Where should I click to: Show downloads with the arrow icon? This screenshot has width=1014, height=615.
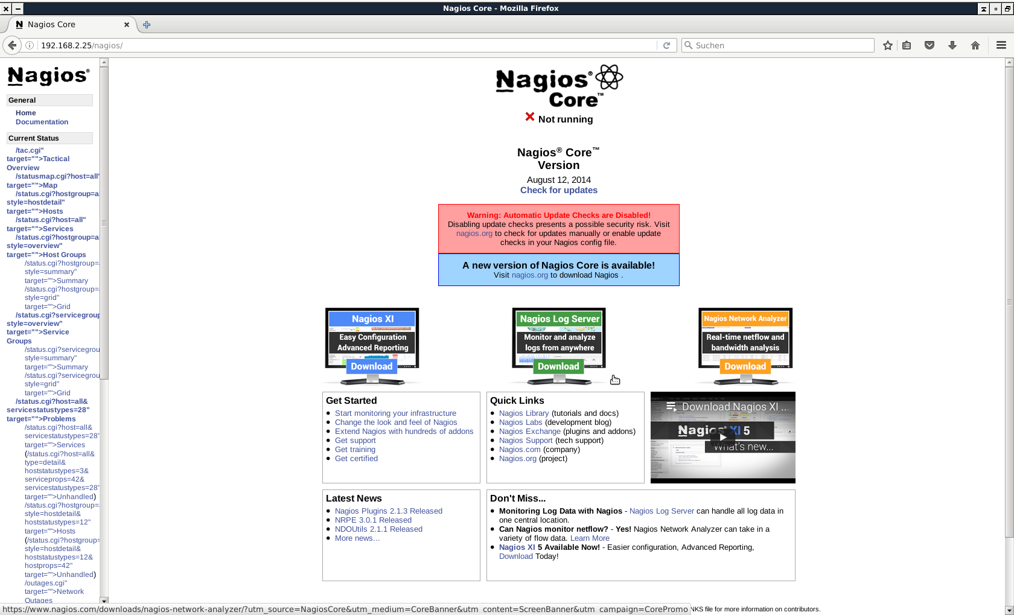952,45
